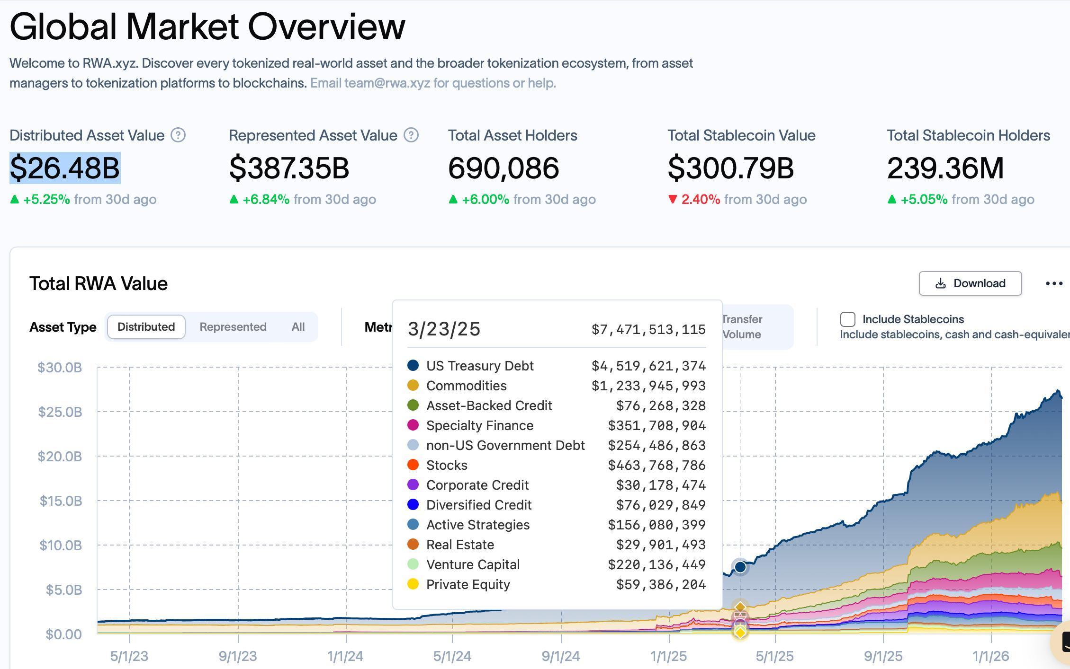Screen dimensions: 1070x669
Task: Click the download arrow icon on Download button
Action: click(x=940, y=283)
